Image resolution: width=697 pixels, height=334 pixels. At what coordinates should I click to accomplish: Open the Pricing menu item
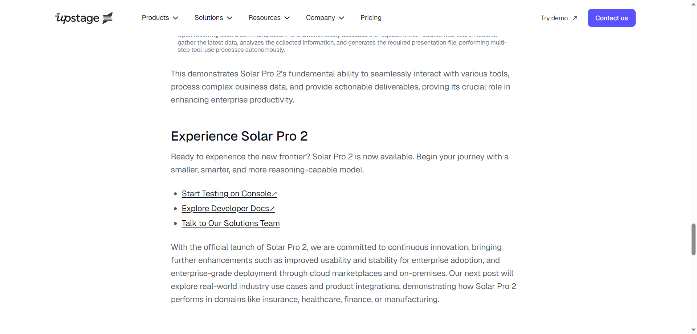(x=371, y=18)
